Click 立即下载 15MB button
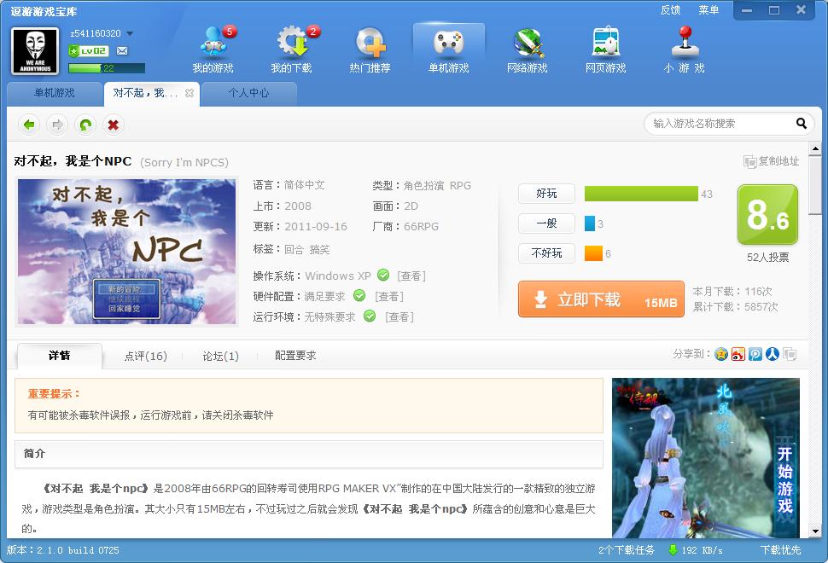This screenshot has width=828, height=563. click(601, 299)
